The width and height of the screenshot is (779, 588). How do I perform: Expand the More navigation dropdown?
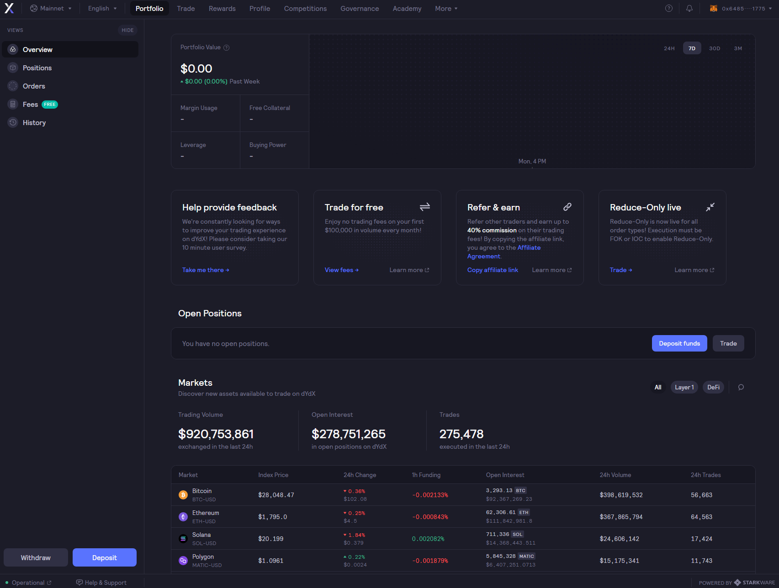pyautogui.click(x=445, y=8)
